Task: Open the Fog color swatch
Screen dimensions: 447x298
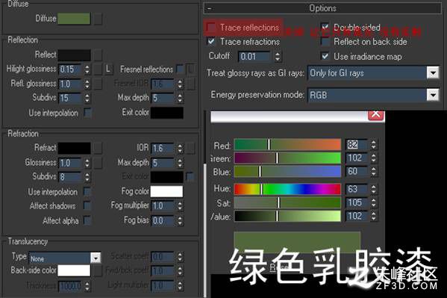Action: pyautogui.click(x=166, y=191)
